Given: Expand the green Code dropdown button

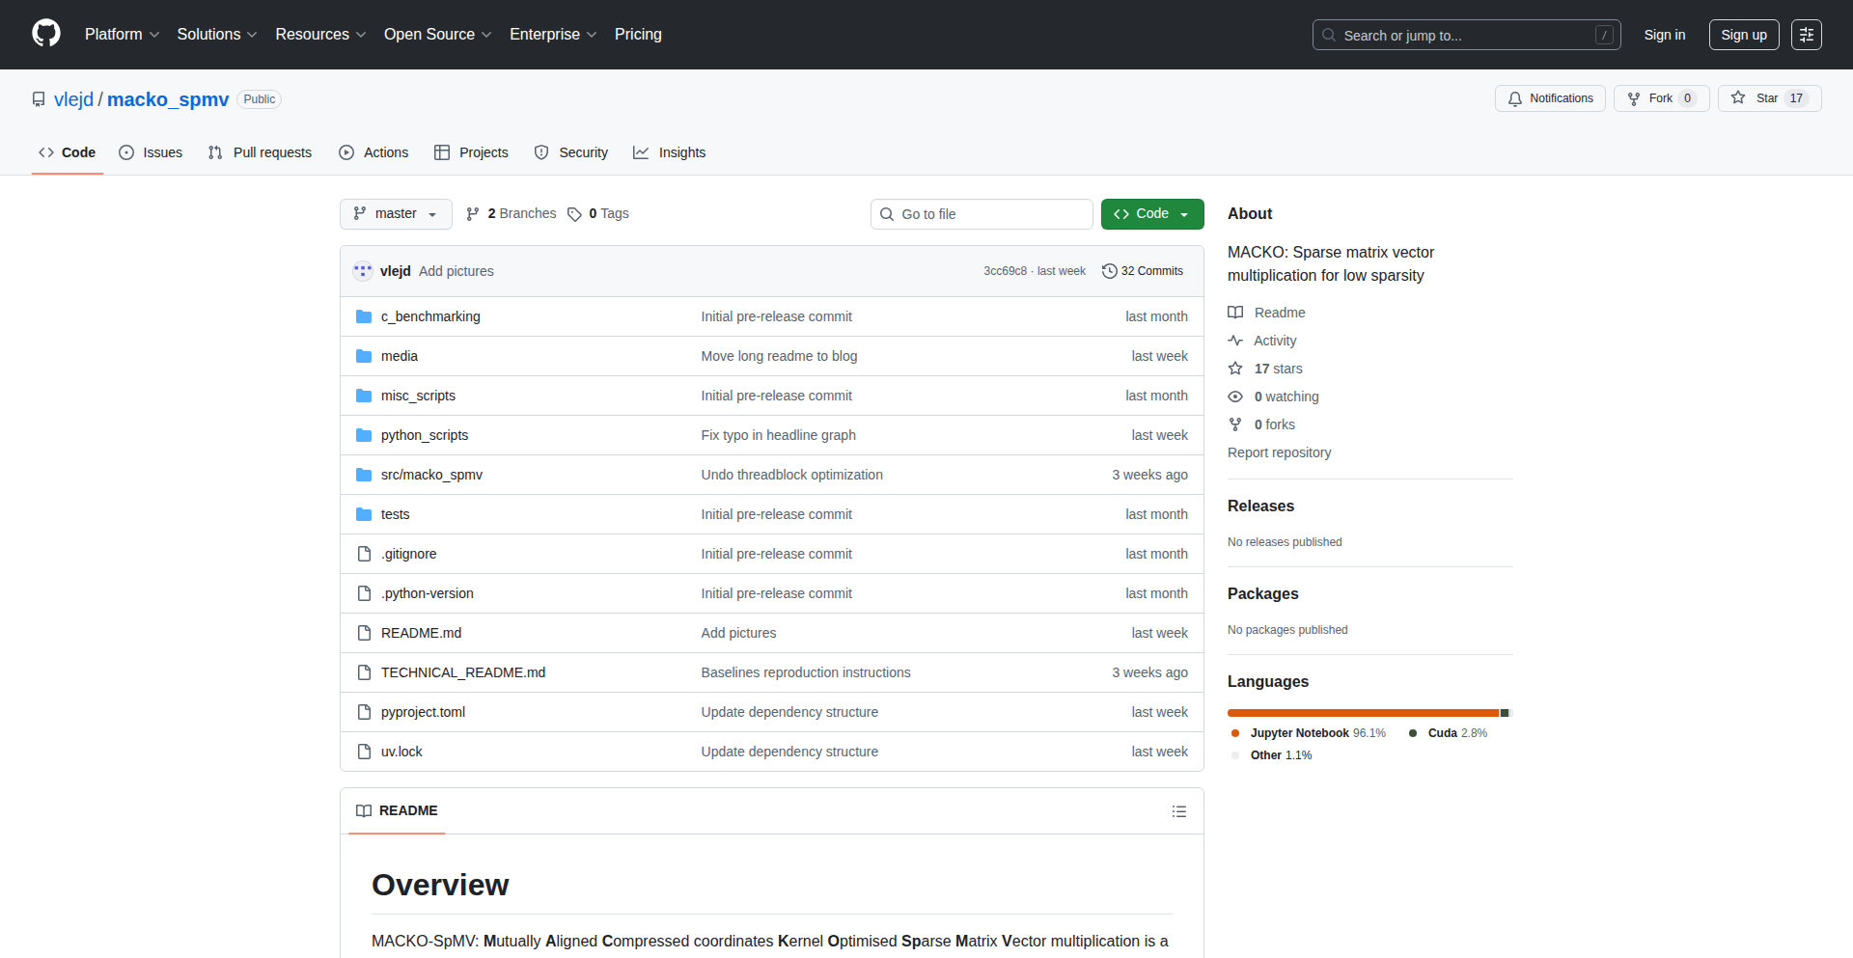Looking at the screenshot, I should (1151, 214).
